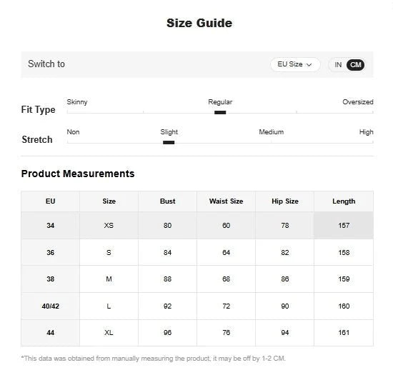Open the EU Size dropdown
Screen dimensions: 393x370
[x=295, y=64]
